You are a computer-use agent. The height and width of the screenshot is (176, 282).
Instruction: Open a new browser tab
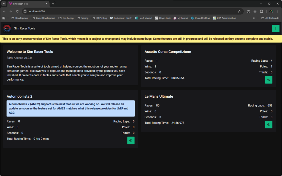(53, 4)
